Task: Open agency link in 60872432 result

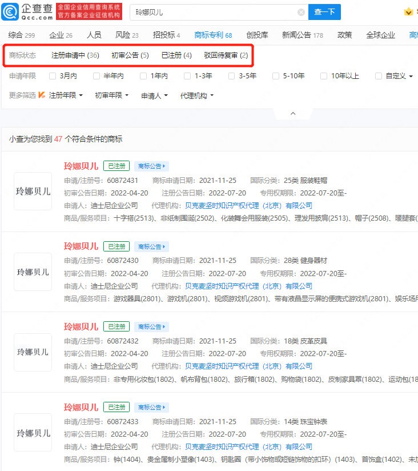Action: click(x=248, y=366)
